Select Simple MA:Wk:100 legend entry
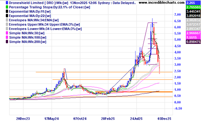The image size is (201, 122). 28,37
